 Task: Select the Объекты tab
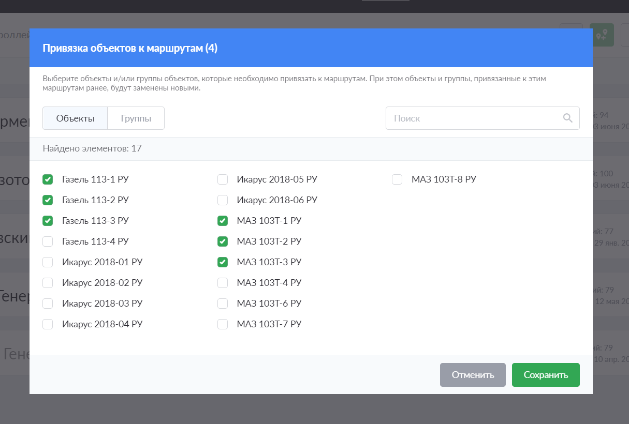tap(75, 118)
